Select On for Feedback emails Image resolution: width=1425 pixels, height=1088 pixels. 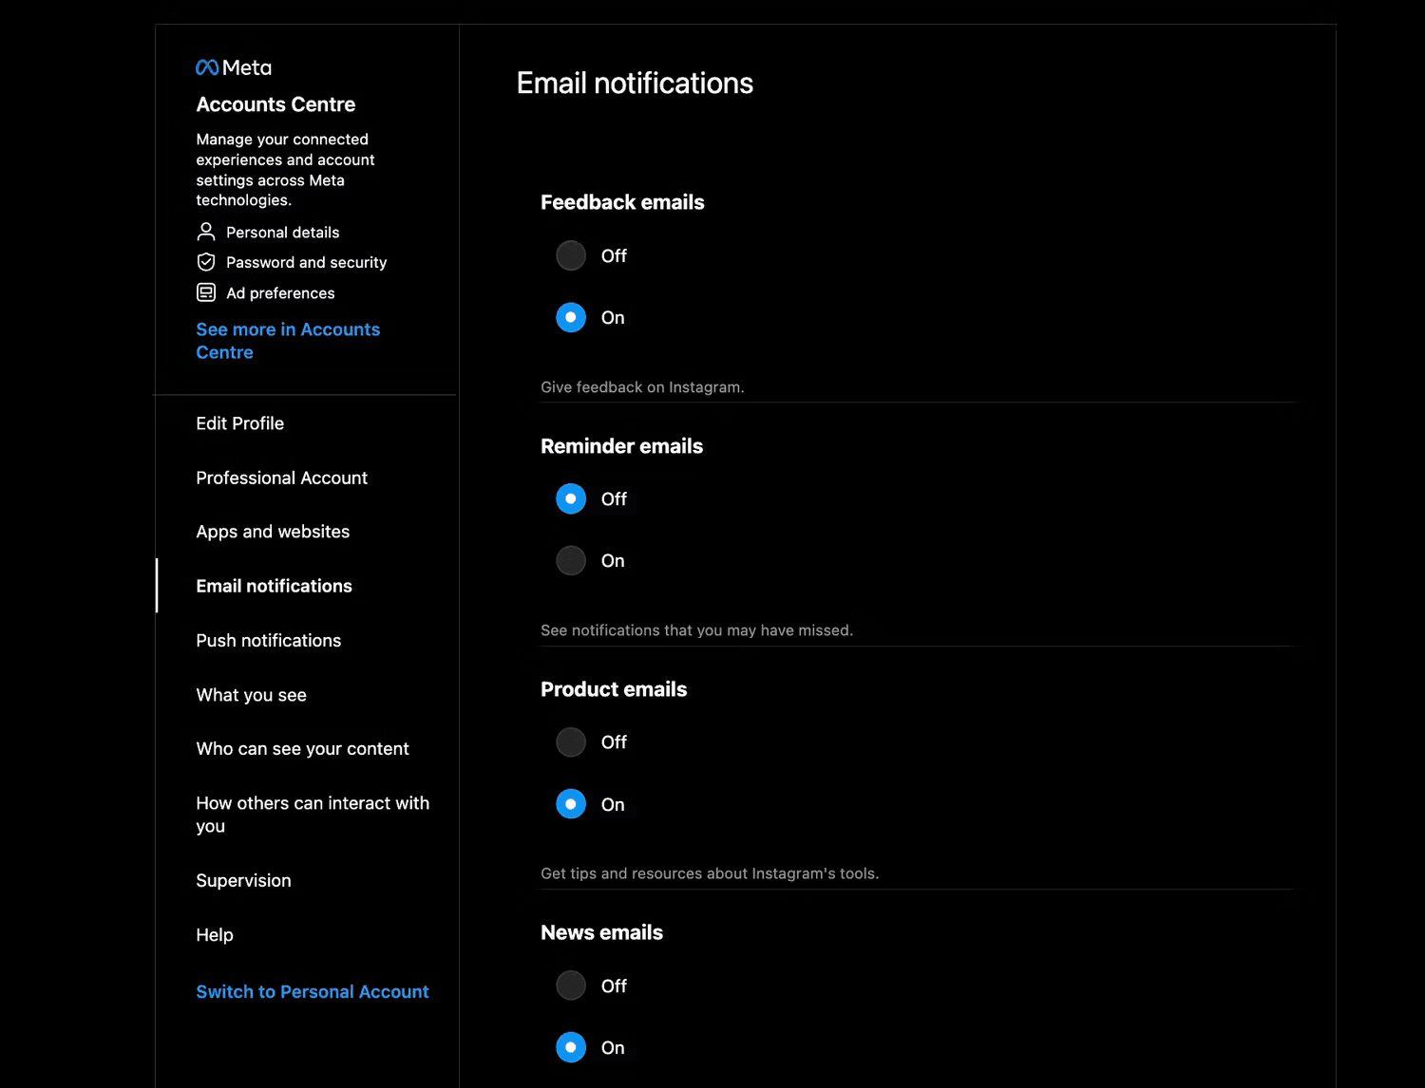[x=571, y=317]
